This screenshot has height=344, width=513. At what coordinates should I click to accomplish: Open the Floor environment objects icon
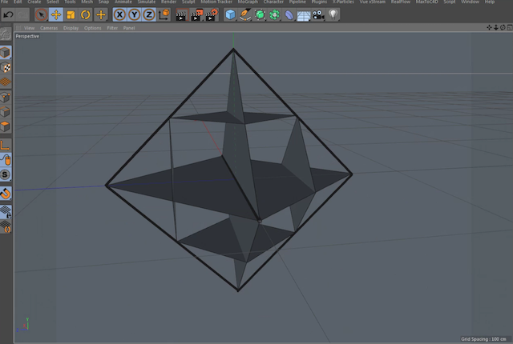[304, 14]
